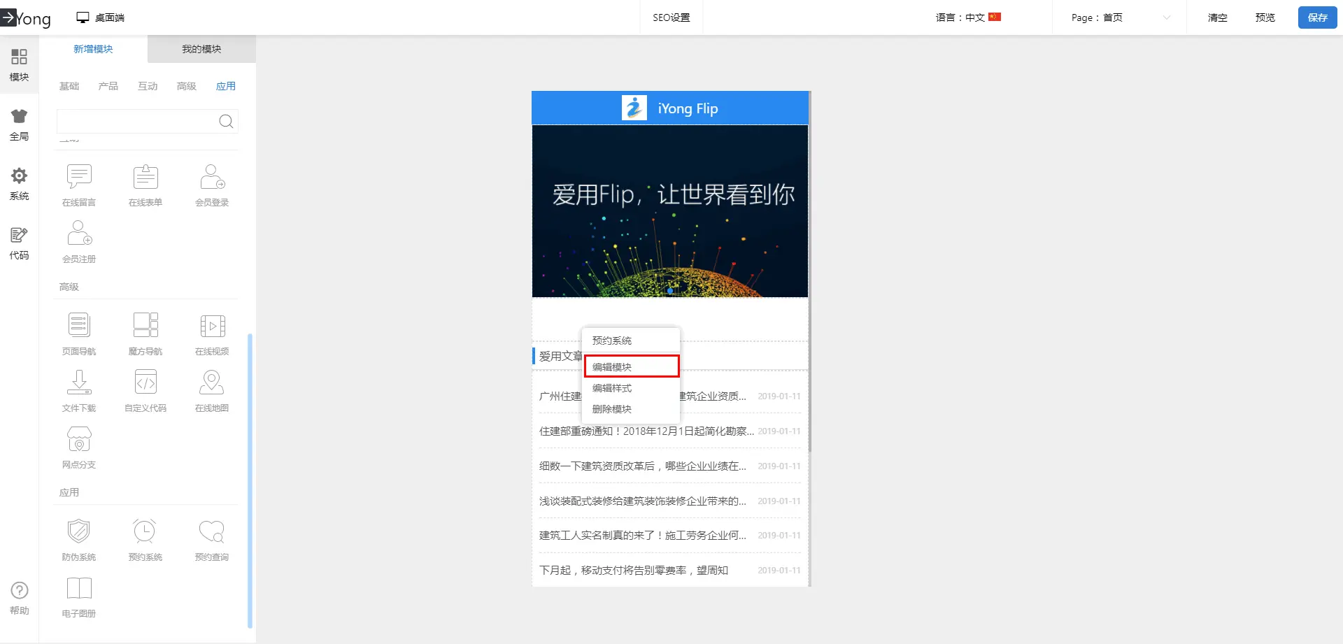1343x644 pixels.
Task: Focus the module search input field
Action: (x=137, y=122)
